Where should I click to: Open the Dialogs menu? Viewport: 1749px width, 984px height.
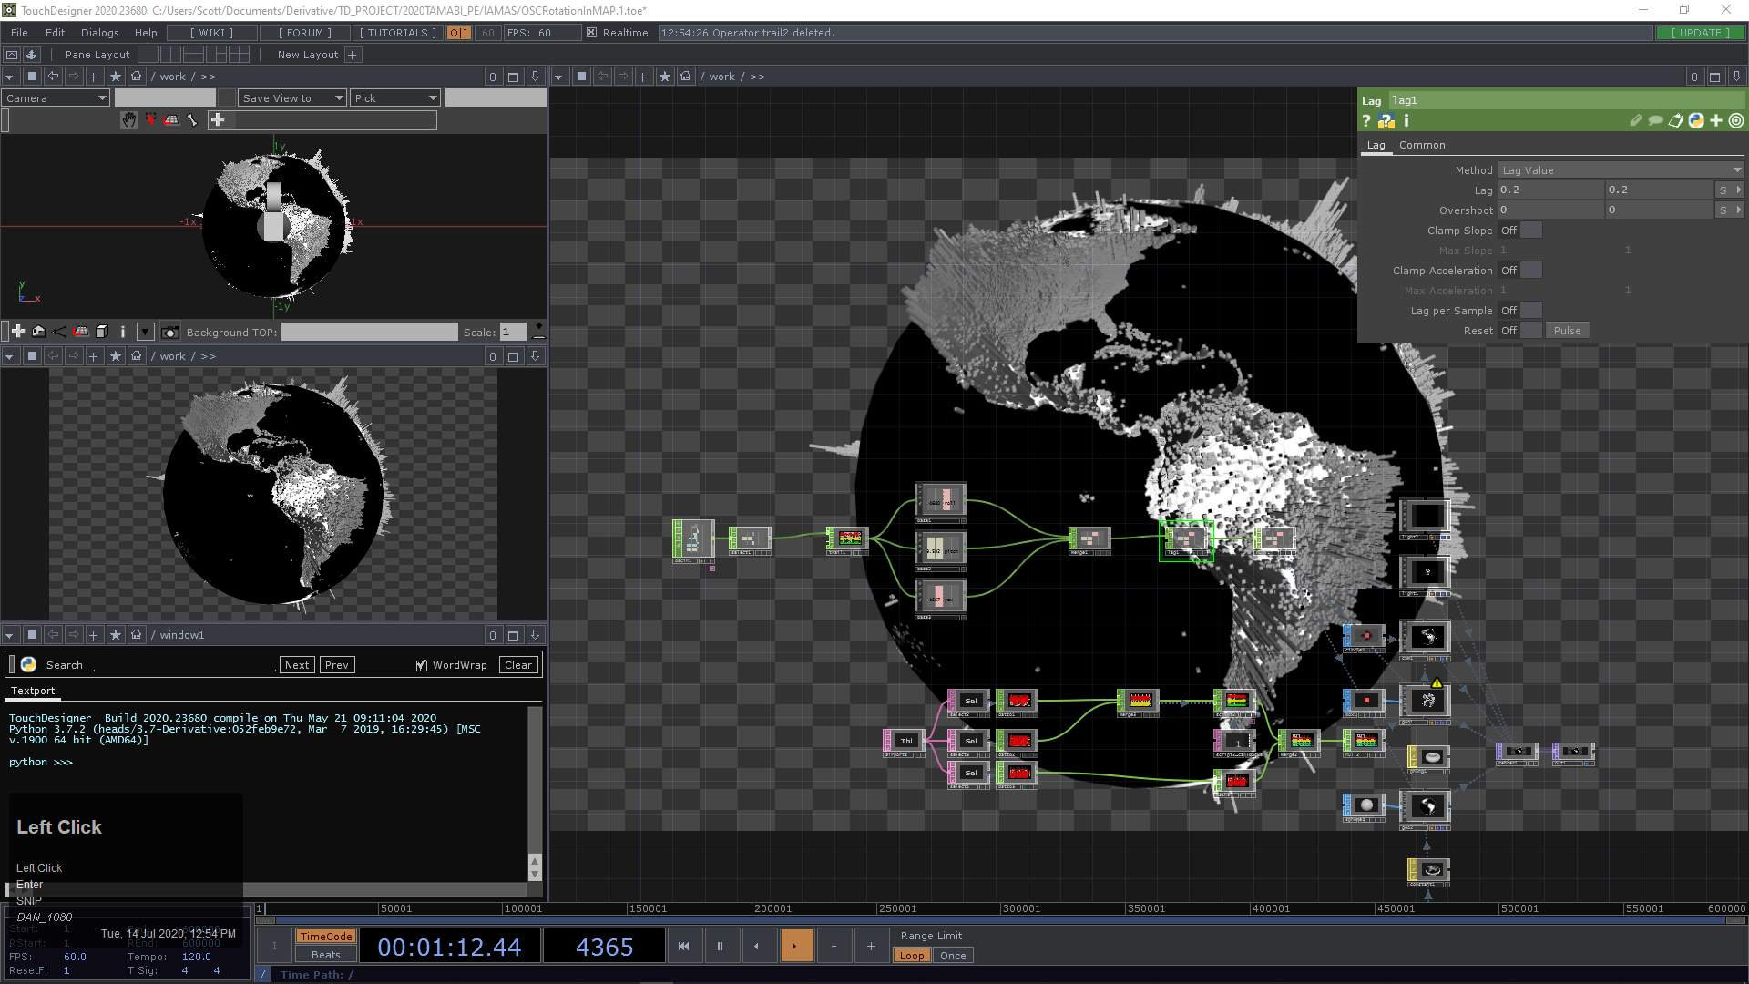coord(100,33)
